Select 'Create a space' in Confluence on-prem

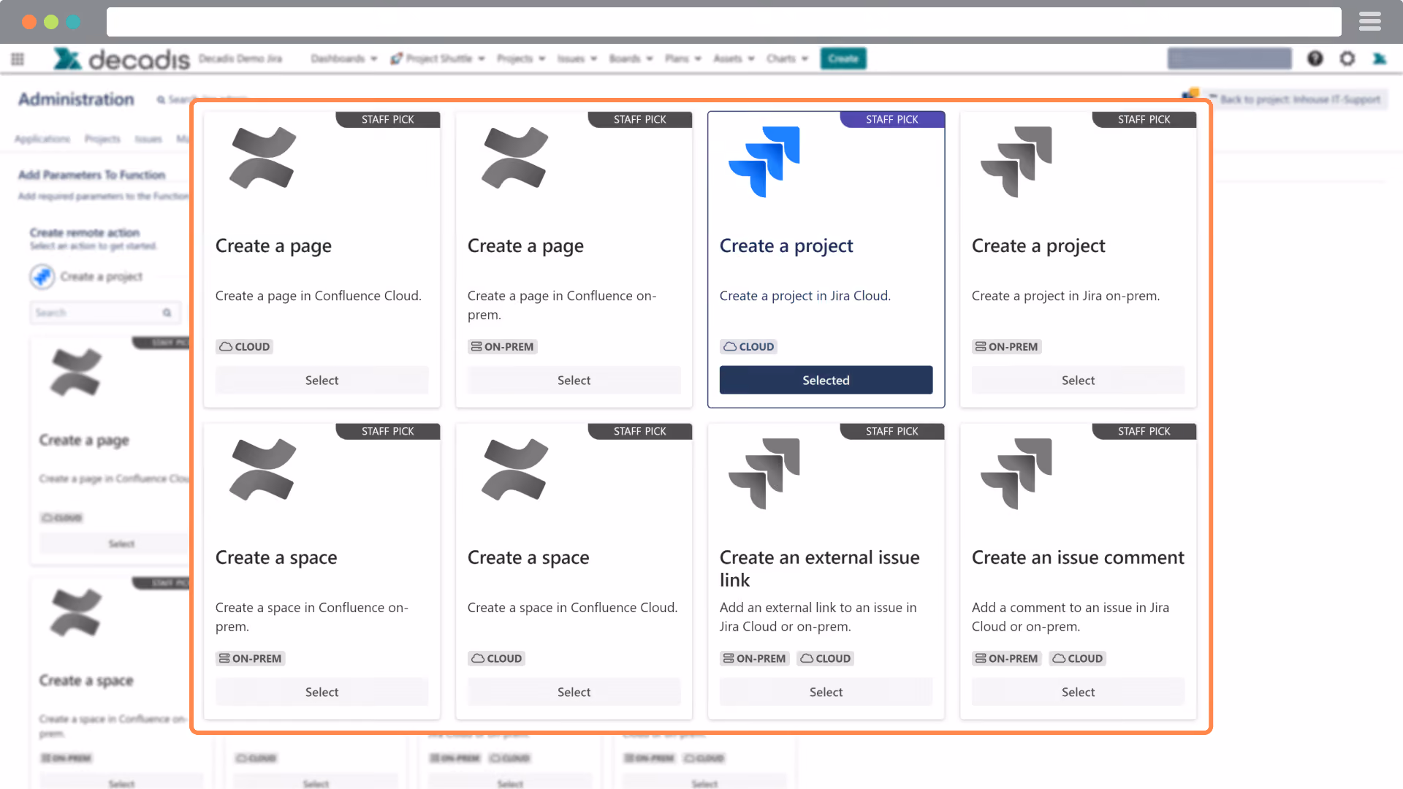pos(322,693)
